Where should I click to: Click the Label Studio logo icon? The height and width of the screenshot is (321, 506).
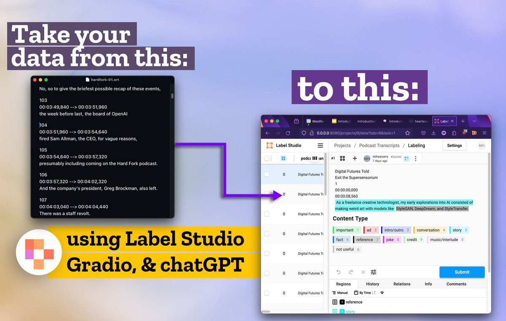(x=269, y=146)
